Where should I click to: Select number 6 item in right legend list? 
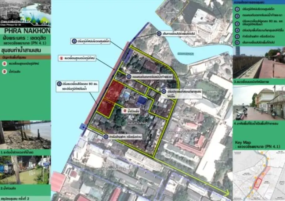pyautogui.click(x=237, y=43)
